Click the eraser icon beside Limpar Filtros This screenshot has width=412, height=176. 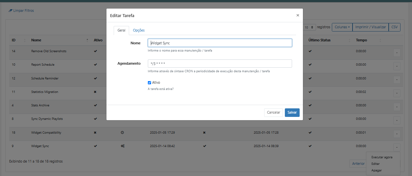click(10, 11)
